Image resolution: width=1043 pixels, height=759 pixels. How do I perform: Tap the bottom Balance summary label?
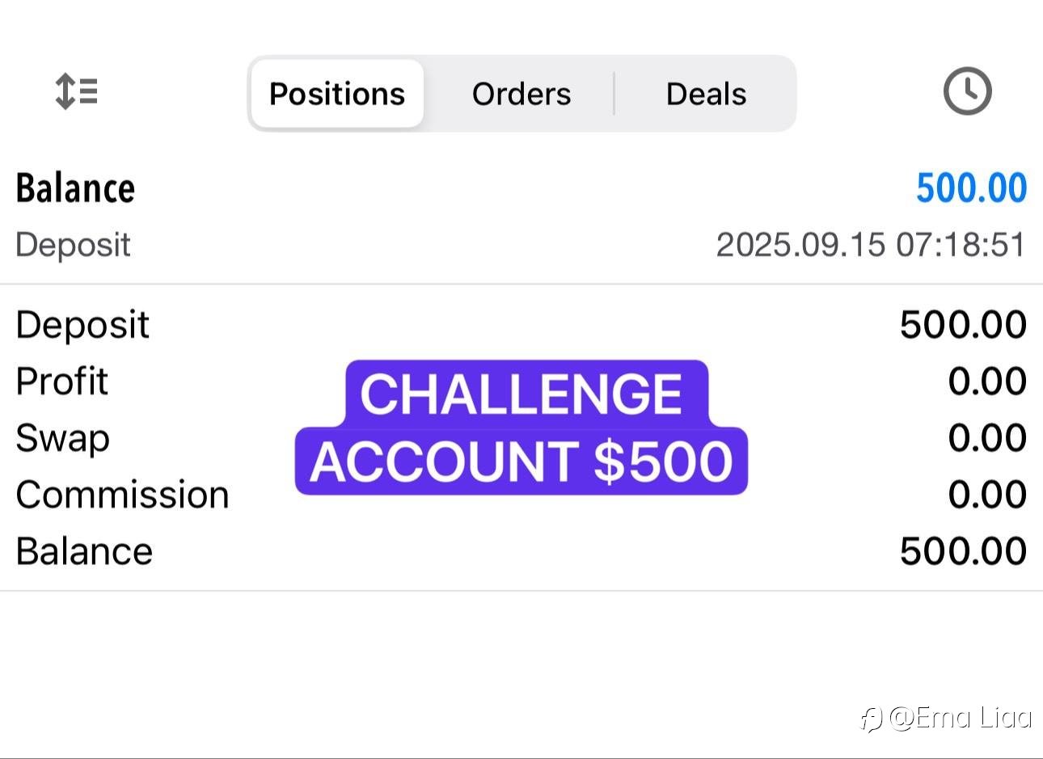84,551
